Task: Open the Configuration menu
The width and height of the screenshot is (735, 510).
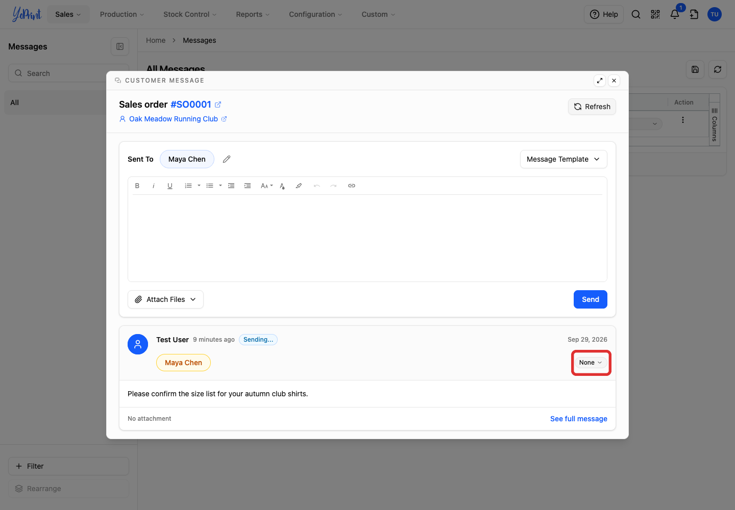Action: coord(315,14)
